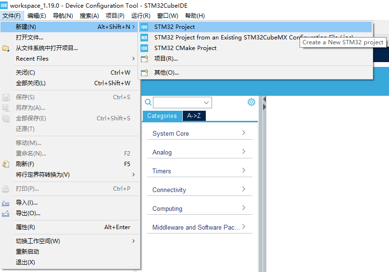Expand the Analog category

(x=200, y=152)
